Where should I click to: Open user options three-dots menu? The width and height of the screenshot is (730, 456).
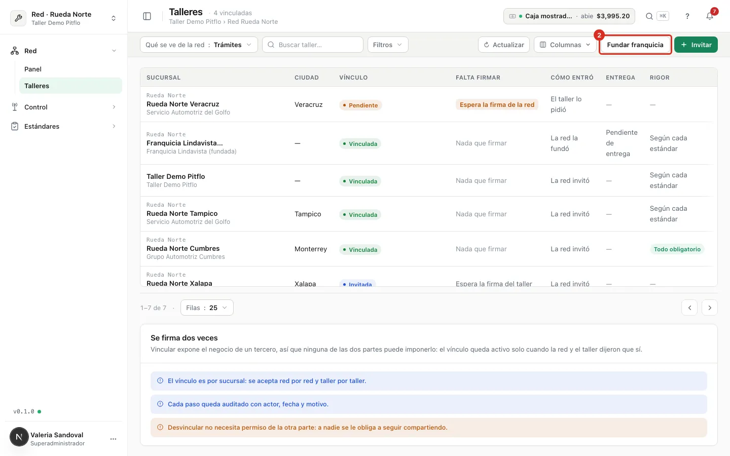pos(113,439)
